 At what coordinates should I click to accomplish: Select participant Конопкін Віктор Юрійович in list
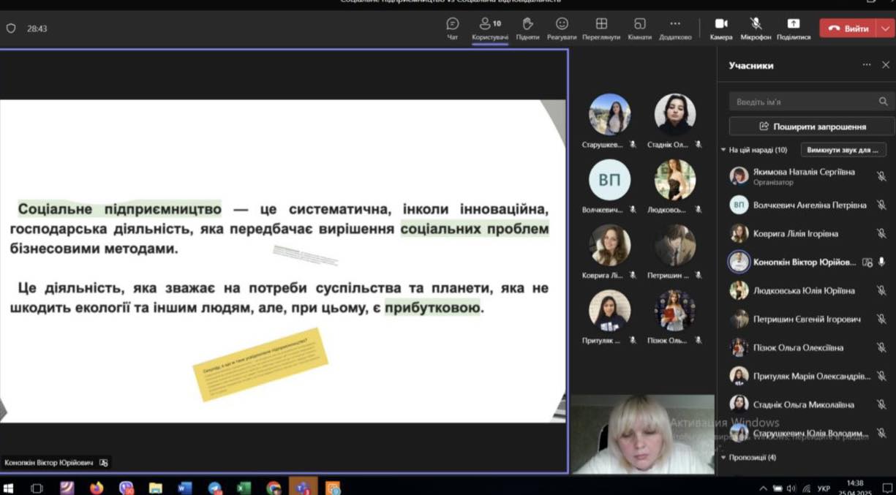coord(807,262)
